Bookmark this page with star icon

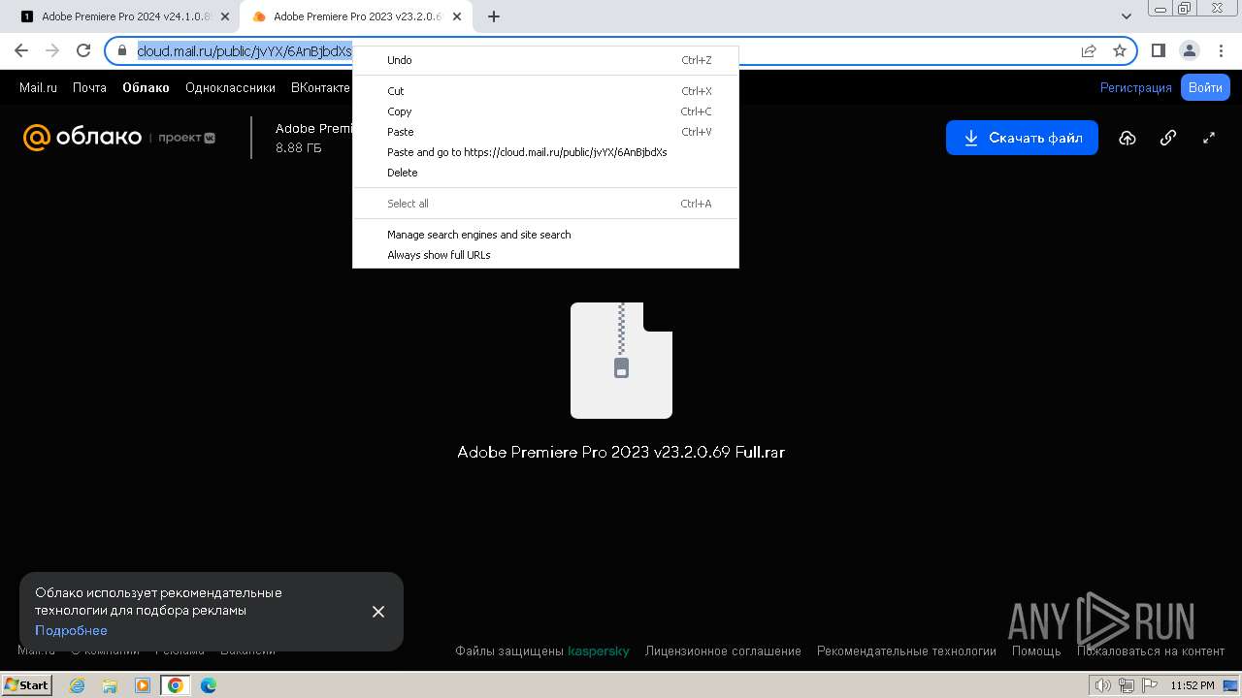point(1119,50)
